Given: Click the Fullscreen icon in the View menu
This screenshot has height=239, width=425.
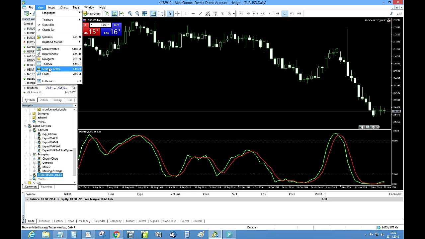Looking at the screenshot, I should tap(39, 81).
